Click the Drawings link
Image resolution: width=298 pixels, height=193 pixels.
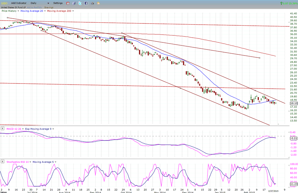point(48,7)
